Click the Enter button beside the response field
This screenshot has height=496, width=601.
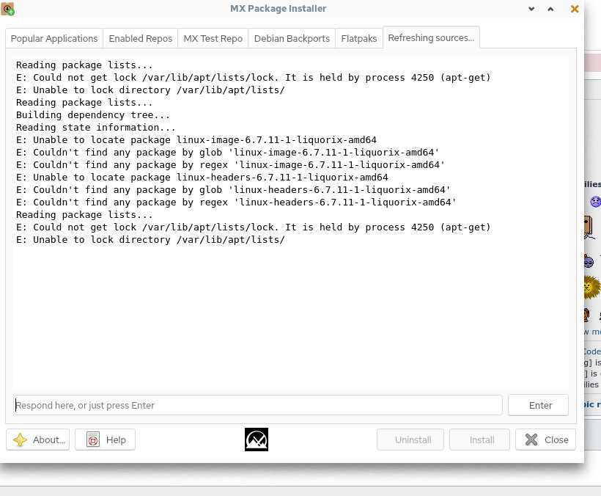point(538,405)
